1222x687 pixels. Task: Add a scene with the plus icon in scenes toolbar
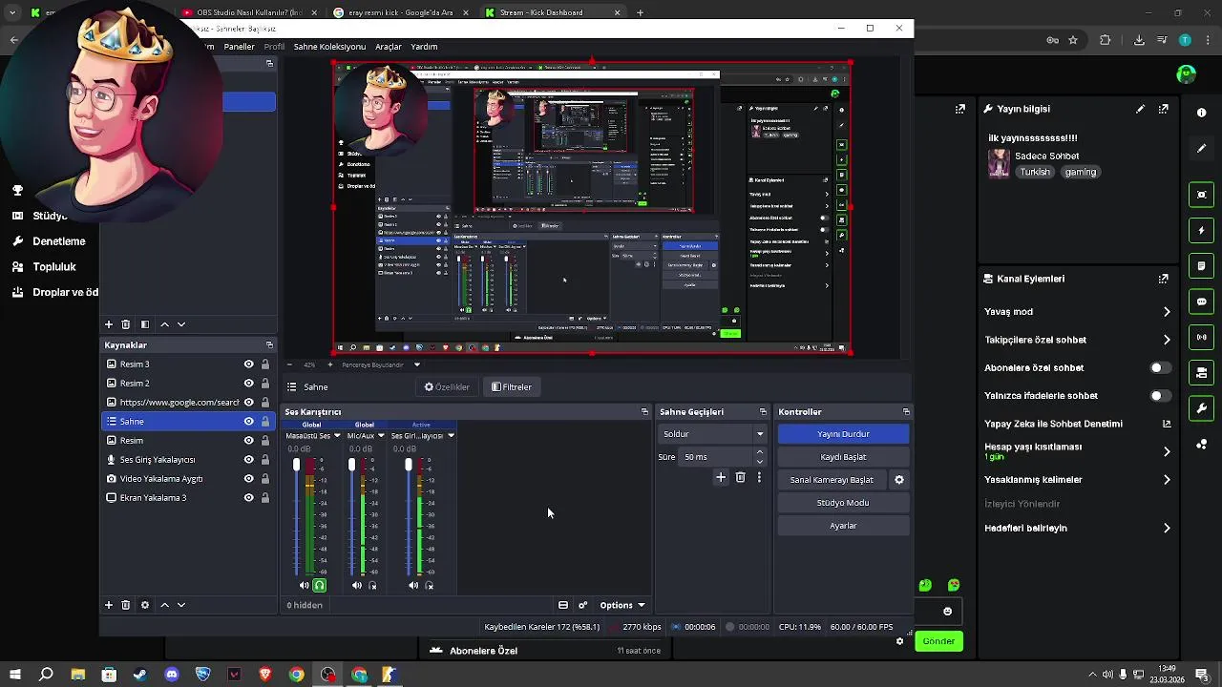[109, 324]
